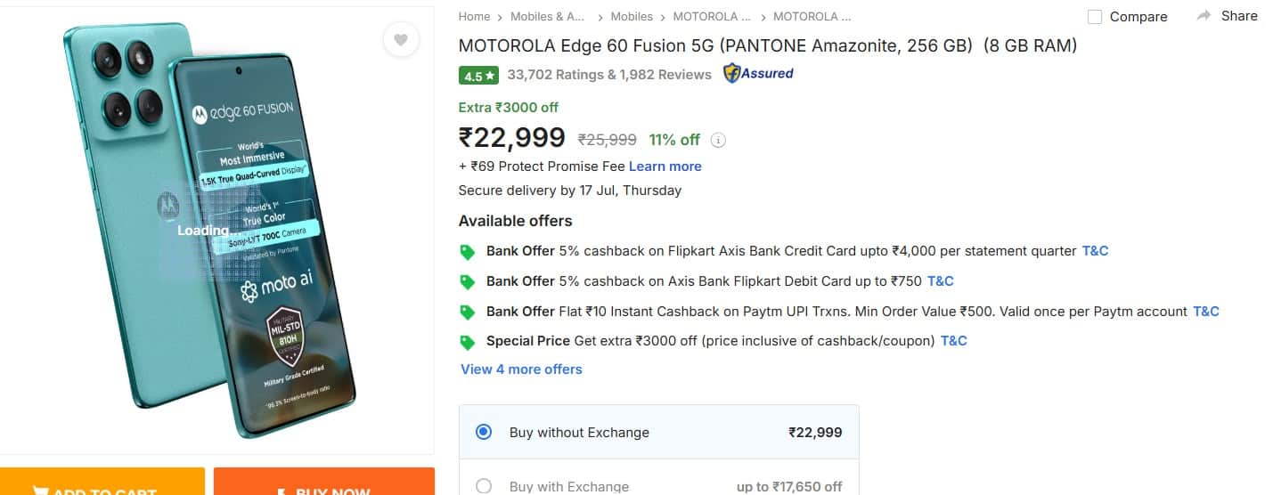The image size is (1273, 495).
Task: Select Buy without Exchange radio option
Action: coord(484,432)
